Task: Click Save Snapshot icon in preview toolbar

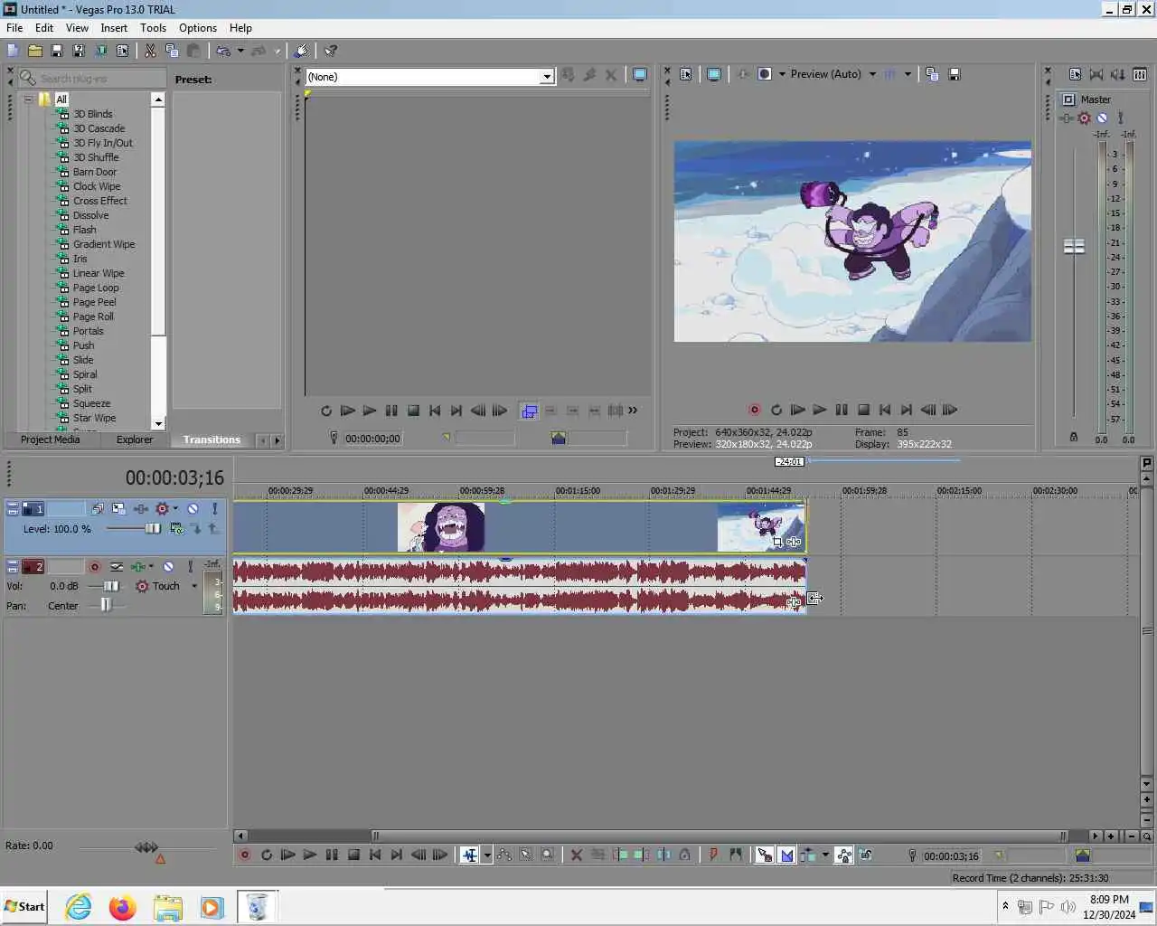Action: (x=954, y=74)
